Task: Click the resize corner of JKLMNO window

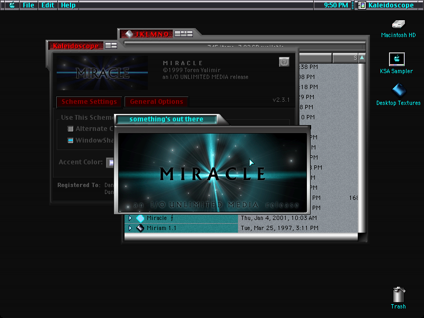Action: 362,237
